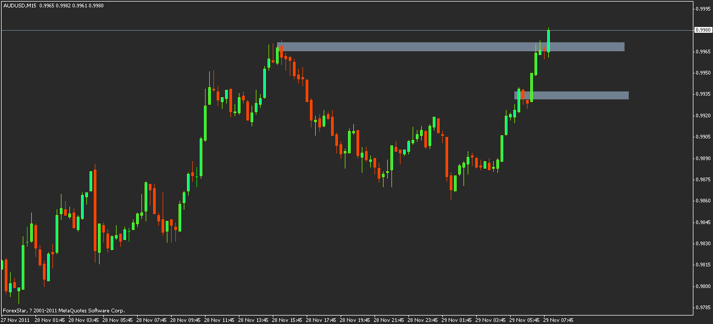
Task: Click the current price label 0.9980
Action: (x=702, y=30)
